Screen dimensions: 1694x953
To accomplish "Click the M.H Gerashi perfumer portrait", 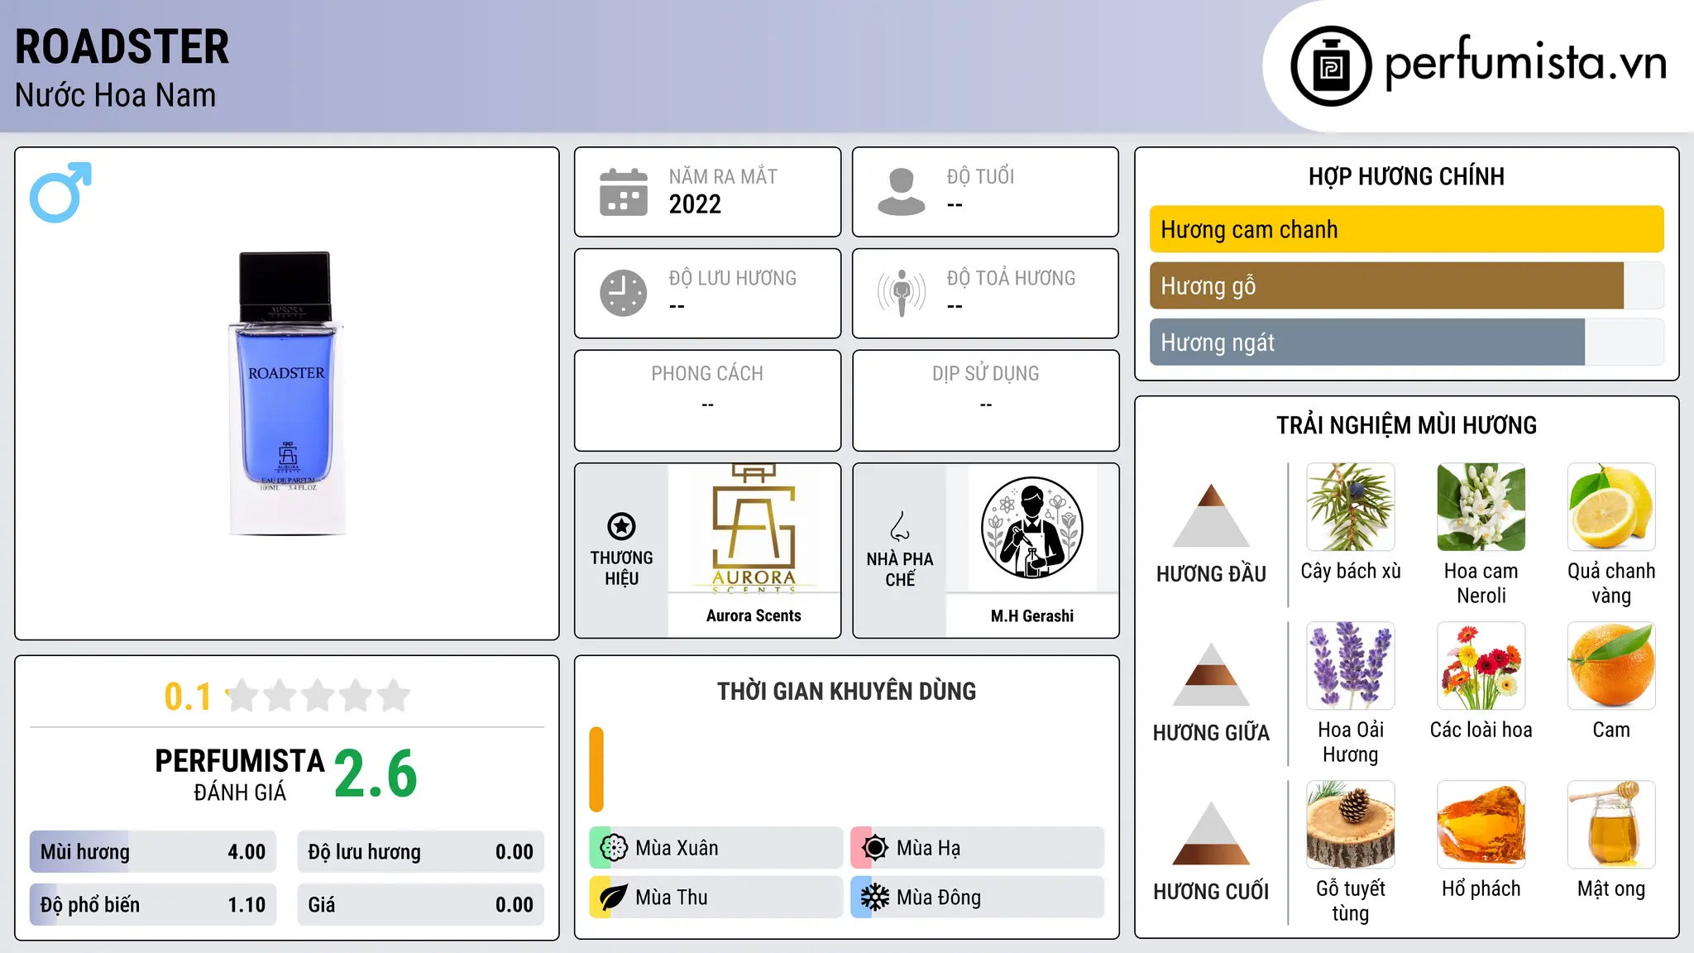I will [1031, 529].
